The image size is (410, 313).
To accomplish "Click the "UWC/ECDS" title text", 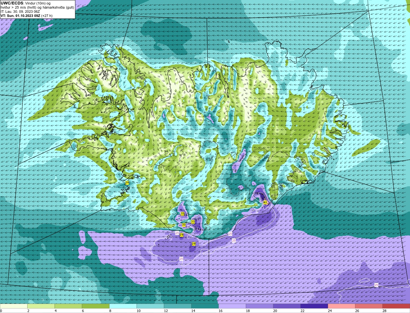I will click(12, 3).
